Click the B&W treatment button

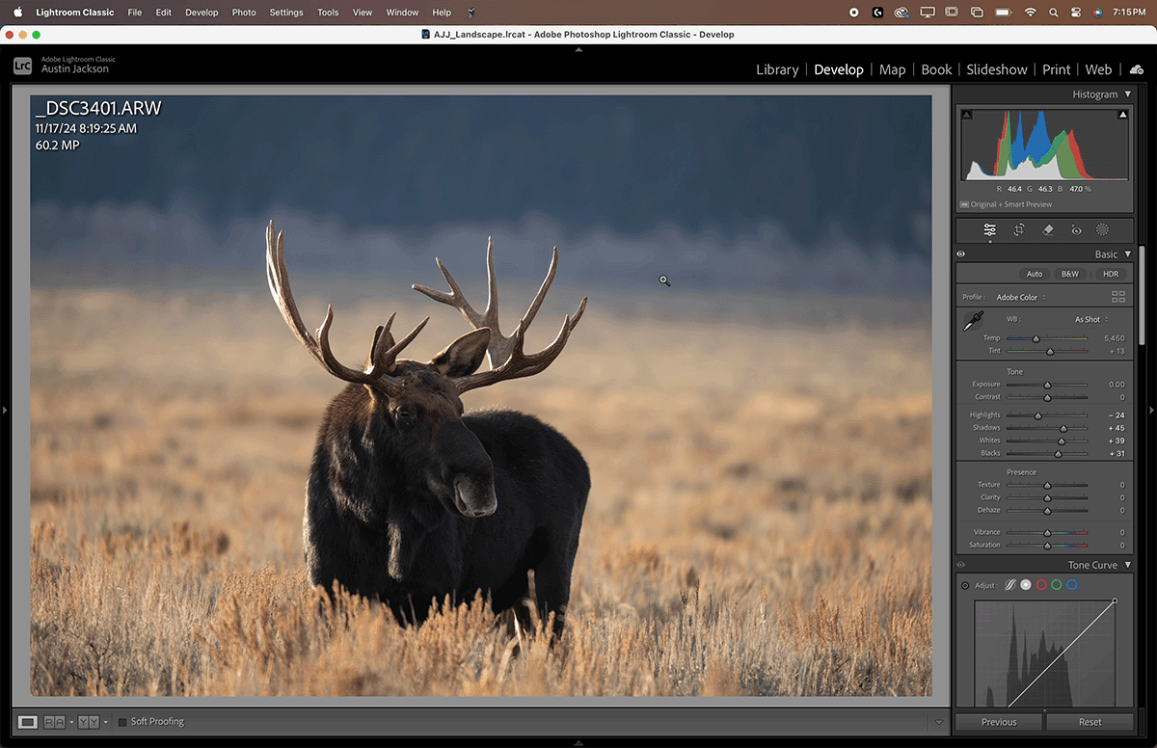(x=1069, y=274)
